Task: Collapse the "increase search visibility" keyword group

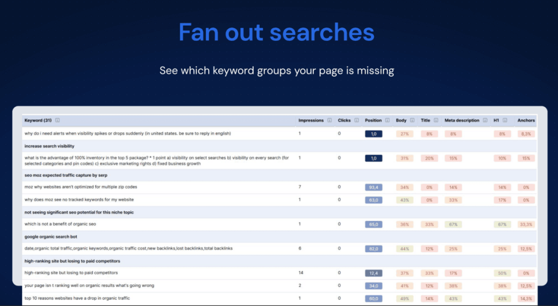Action: tap(50, 146)
